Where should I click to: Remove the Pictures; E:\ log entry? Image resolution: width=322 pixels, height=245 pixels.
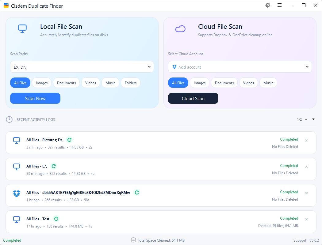coord(306,141)
